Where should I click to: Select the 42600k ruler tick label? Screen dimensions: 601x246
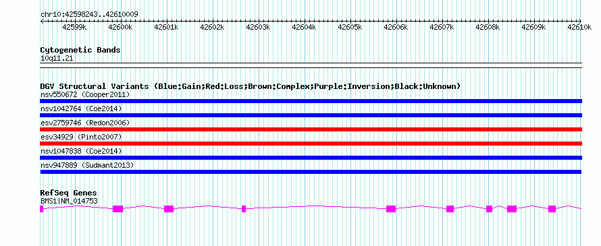pyautogui.click(x=120, y=27)
